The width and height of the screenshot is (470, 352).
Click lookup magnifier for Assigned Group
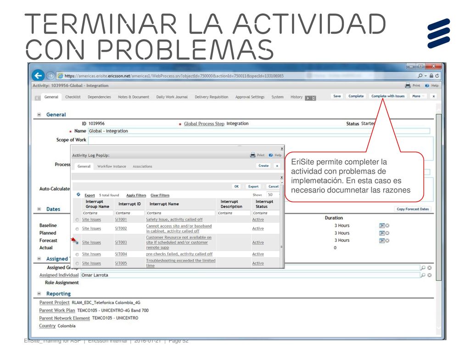[x=423, y=268]
